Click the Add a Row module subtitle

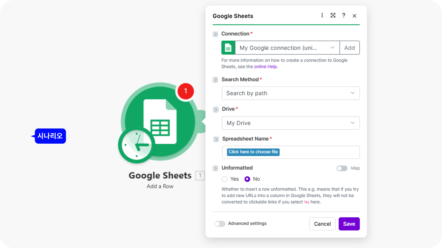tap(160, 186)
